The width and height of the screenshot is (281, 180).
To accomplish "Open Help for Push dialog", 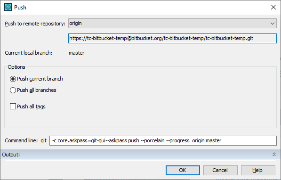I will click(258, 170).
